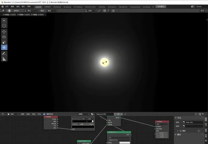
Task: Toggle the Use Nodes checkbox
Action: tap(45, 114)
